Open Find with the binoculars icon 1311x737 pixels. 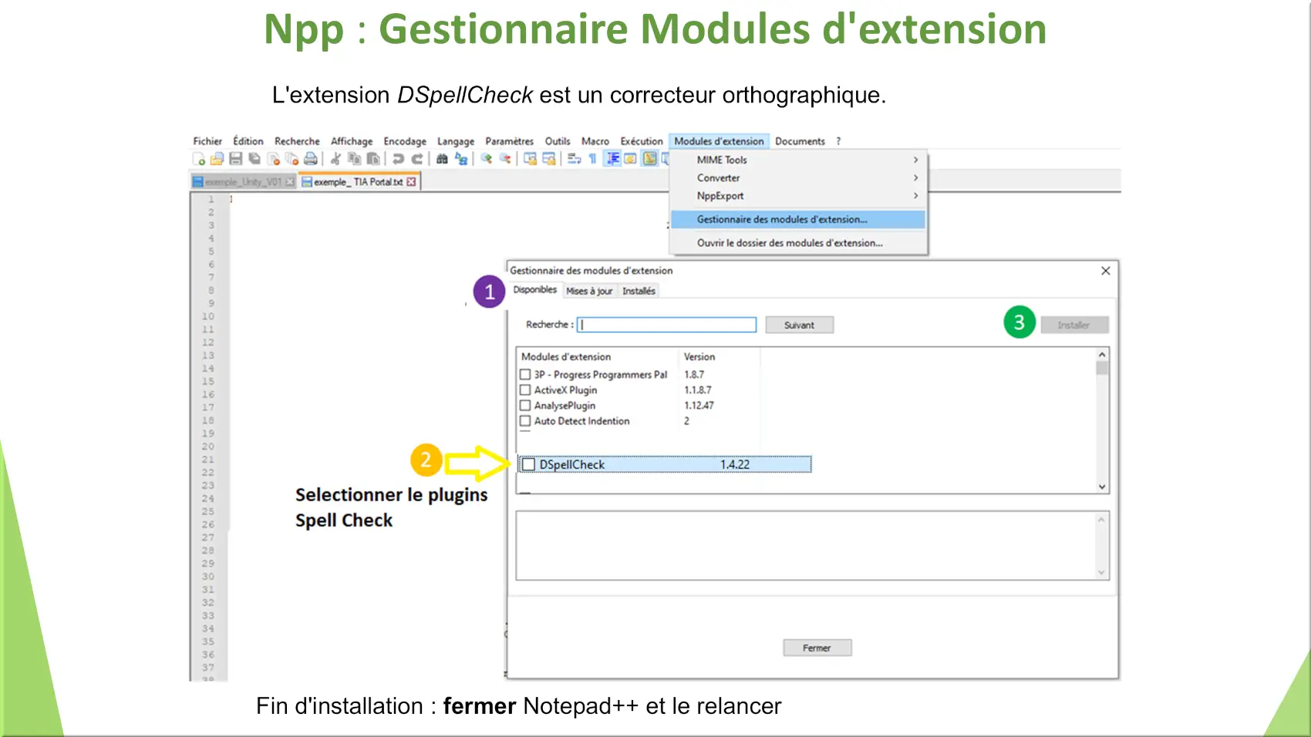442,159
